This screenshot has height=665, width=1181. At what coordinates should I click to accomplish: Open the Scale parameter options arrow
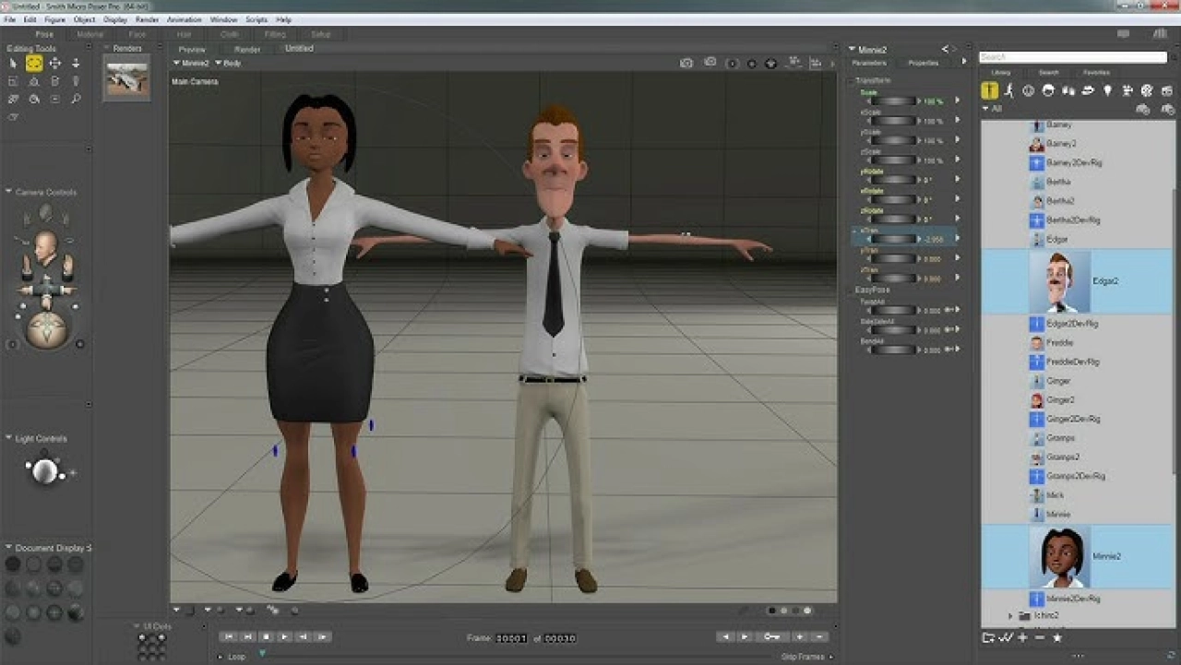point(957,101)
